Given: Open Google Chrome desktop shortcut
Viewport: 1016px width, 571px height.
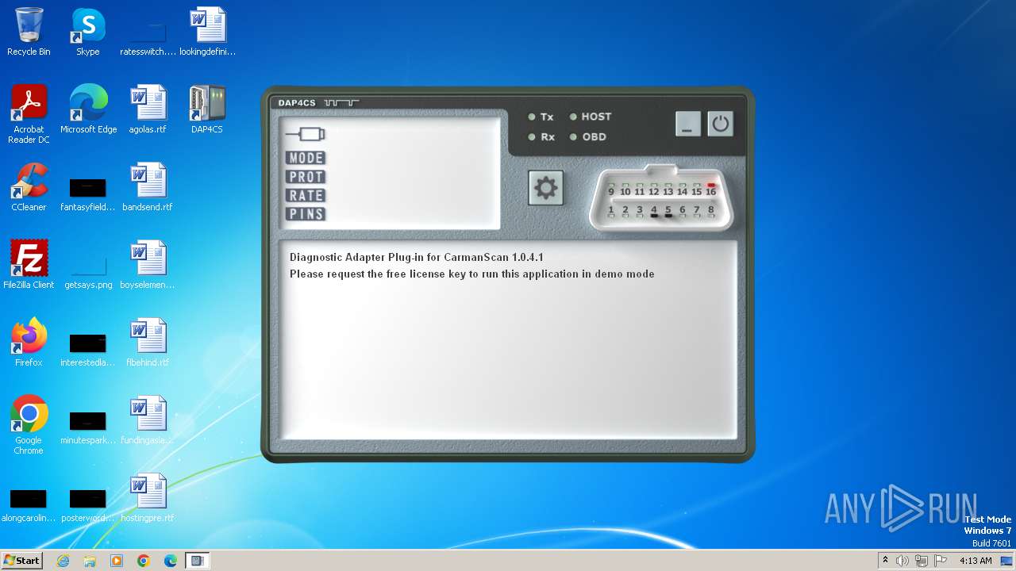Looking at the screenshot, I should pyautogui.click(x=29, y=425).
